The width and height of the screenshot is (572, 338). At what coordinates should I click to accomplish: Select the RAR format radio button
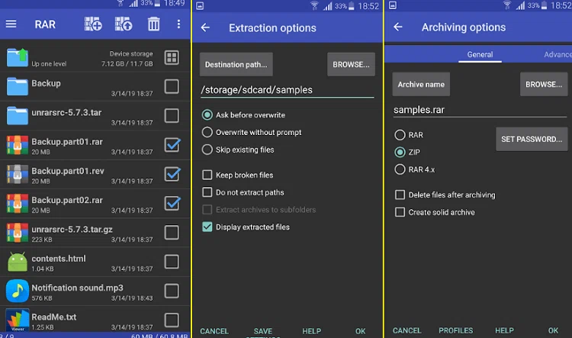400,135
